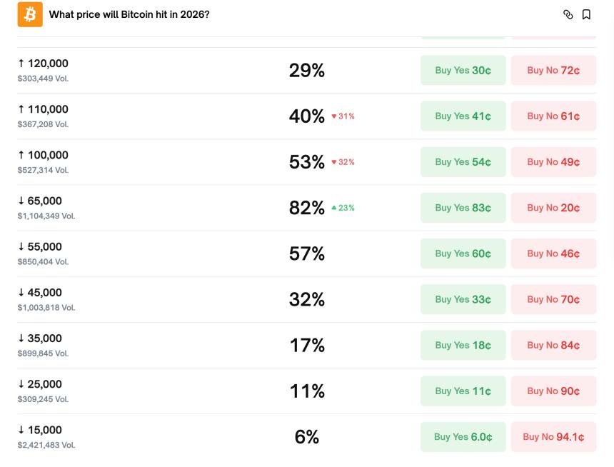Screen dimensions: 614x467
Task: Buy No 94.1¢ on ↓ 15,000
Action: [553, 436]
